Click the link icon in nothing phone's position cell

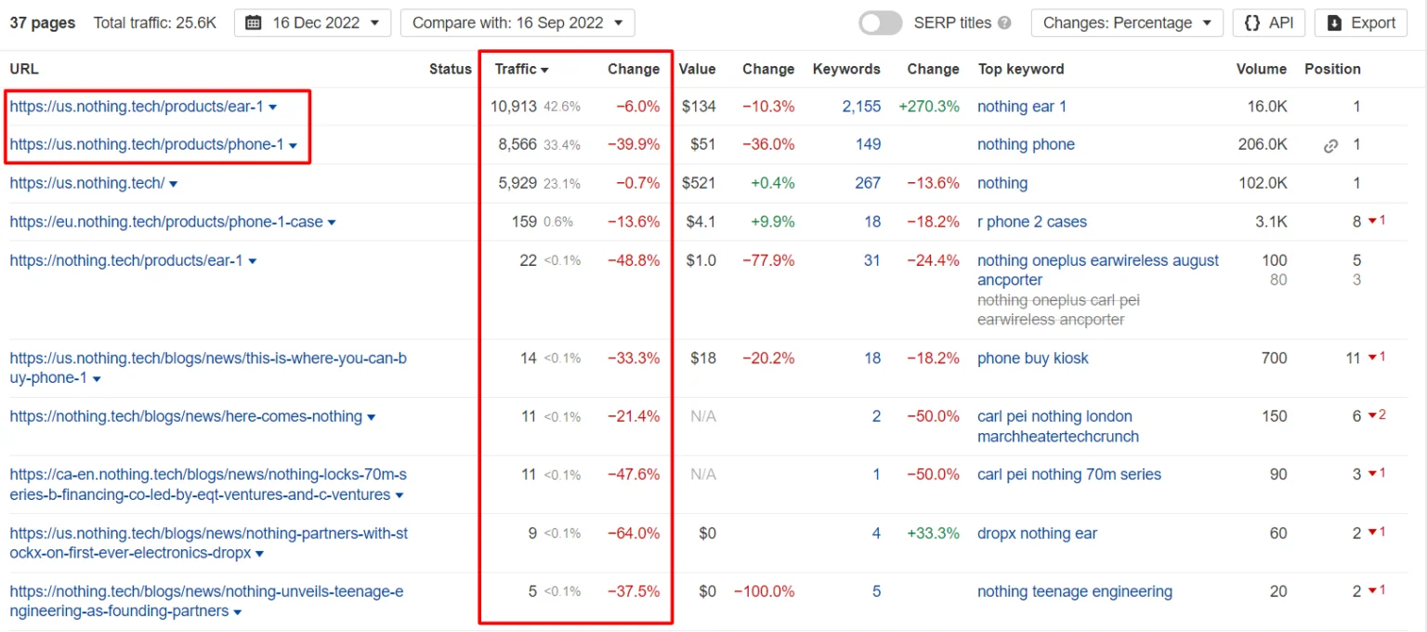[x=1330, y=146]
